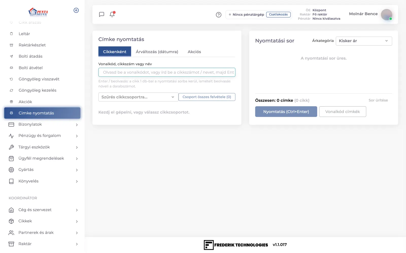Click the Leltár clipboard icon
406x253 pixels.
coord(11,34)
